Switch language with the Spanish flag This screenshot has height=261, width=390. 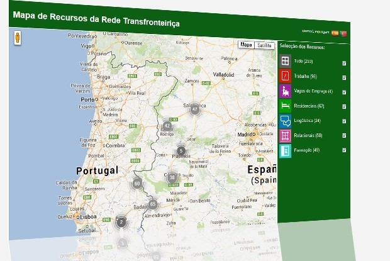coord(335,32)
